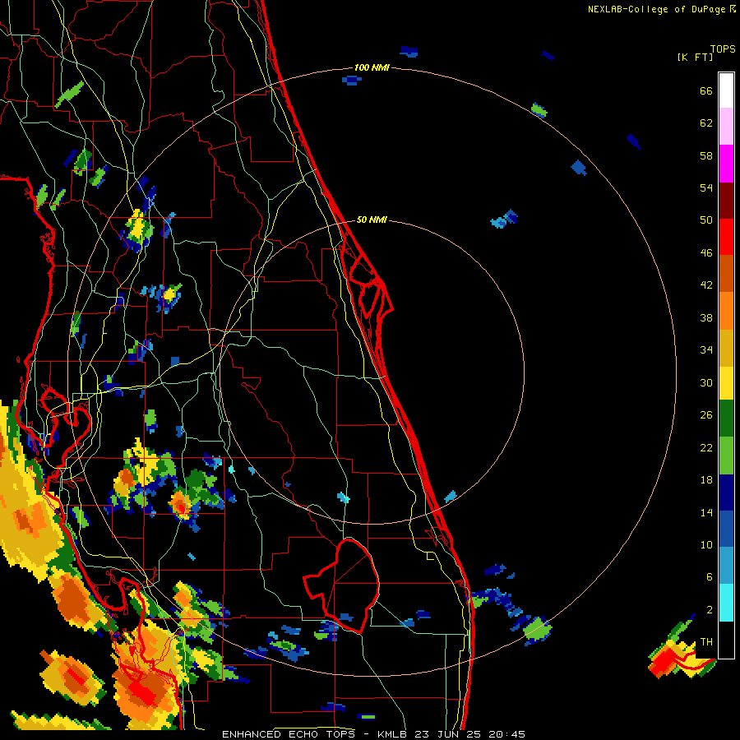Select the white swatch at the top of the color scale
The height and width of the screenshot is (740, 740).
tap(726, 90)
